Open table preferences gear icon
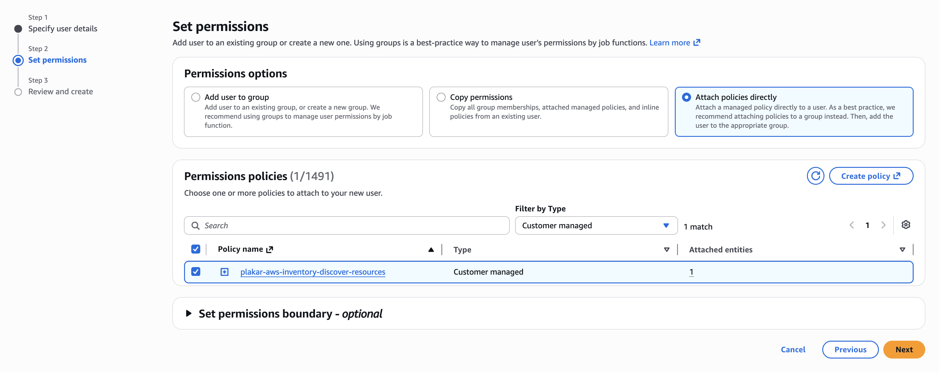The width and height of the screenshot is (939, 372). (x=906, y=225)
